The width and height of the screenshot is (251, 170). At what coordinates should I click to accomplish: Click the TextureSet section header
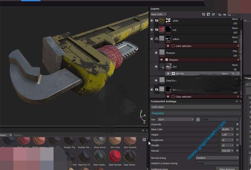coord(196,113)
